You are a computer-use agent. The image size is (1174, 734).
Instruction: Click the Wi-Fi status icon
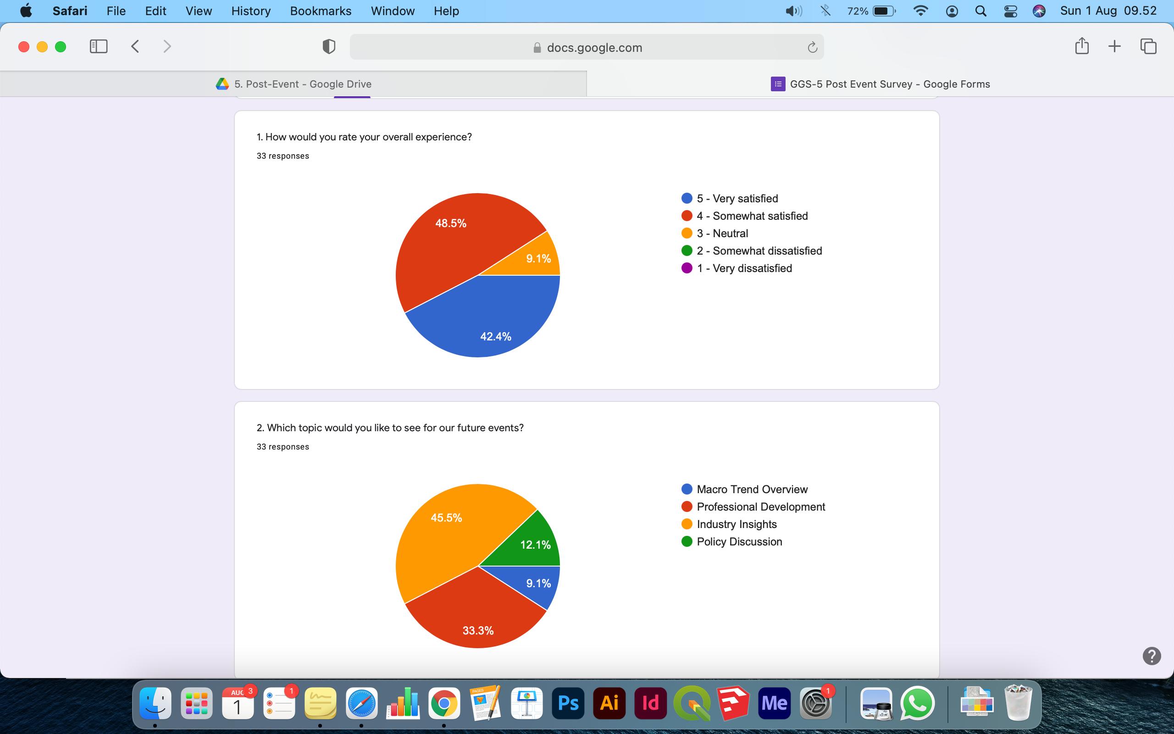920,11
